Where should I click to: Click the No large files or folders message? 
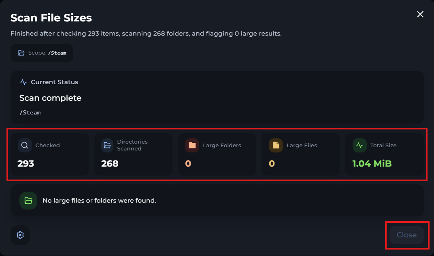[99, 201]
